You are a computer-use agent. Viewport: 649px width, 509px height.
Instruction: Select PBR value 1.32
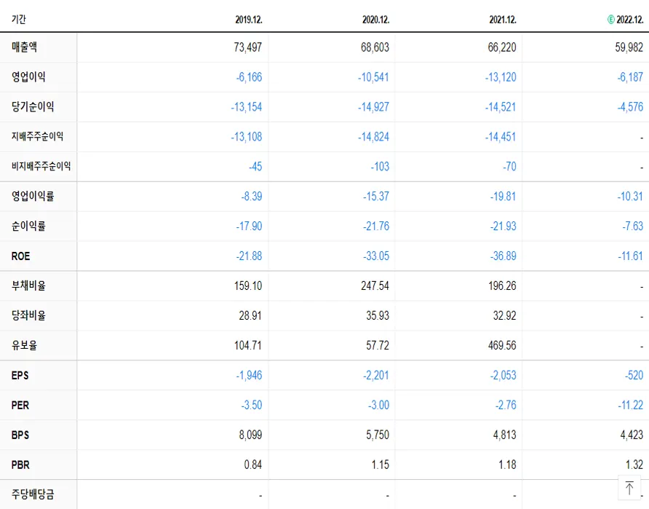[x=634, y=465]
